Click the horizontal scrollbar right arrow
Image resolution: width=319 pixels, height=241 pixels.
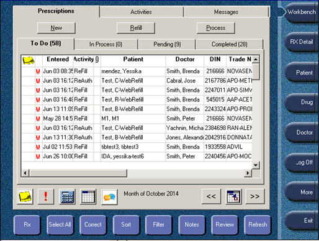pos(248,173)
